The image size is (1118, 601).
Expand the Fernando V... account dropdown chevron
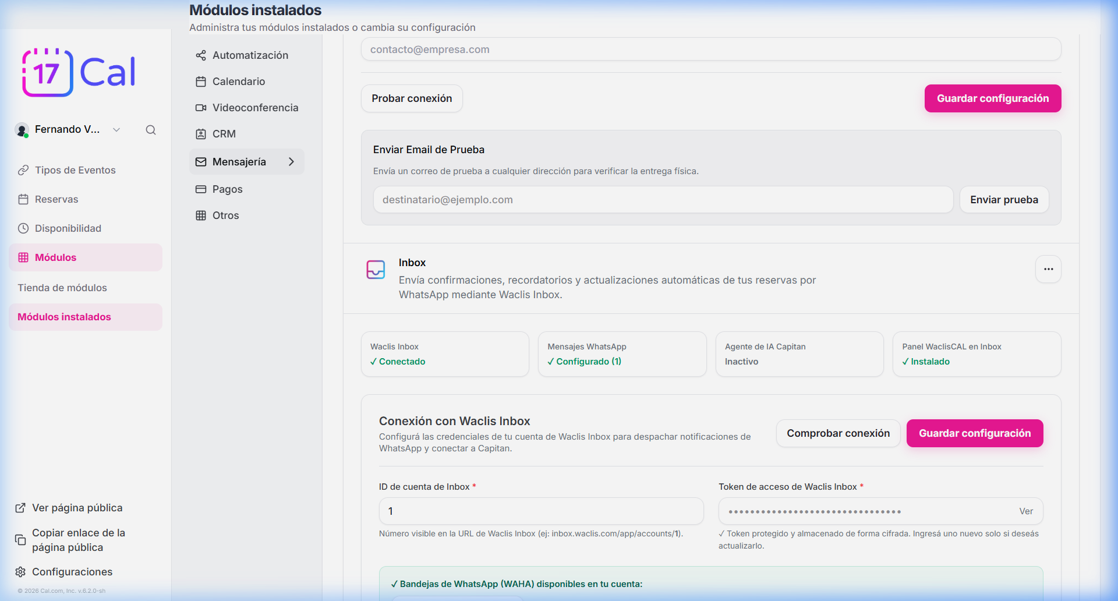pos(116,130)
